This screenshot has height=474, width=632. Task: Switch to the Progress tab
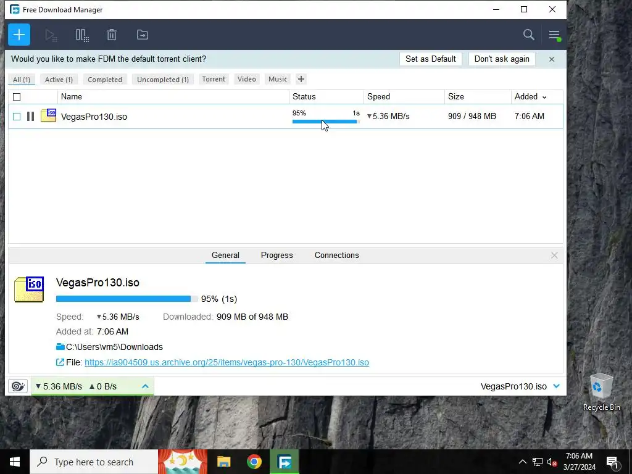click(277, 255)
